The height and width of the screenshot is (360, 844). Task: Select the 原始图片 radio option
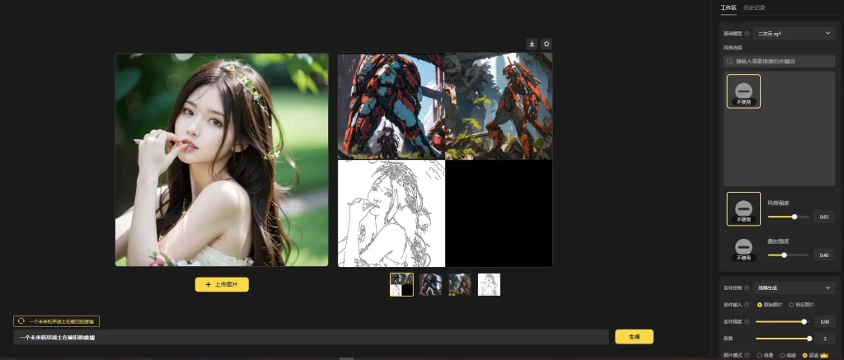(759, 305)
